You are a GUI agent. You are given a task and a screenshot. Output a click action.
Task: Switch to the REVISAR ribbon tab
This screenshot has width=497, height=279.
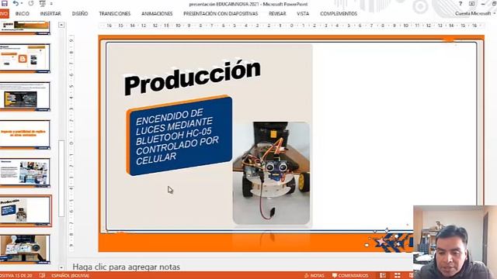277,14
